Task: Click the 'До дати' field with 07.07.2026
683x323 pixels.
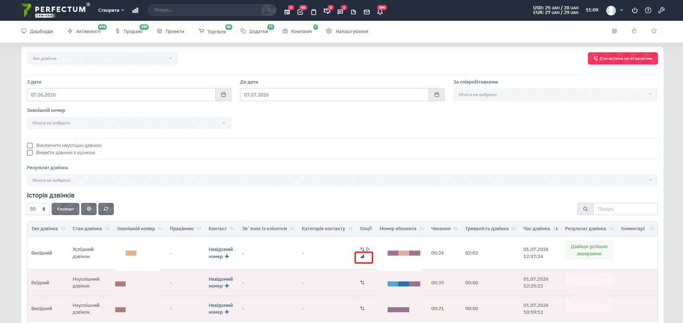Action: point(335,95)
